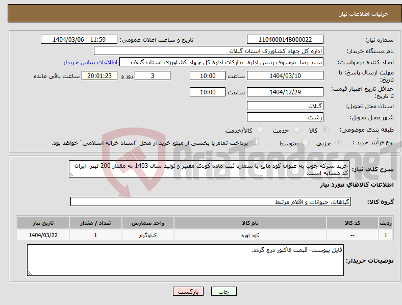Click the واحد شمارش column header
The image size is (402, 305).
coord(148,223)
